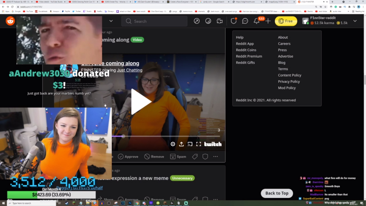Mark the Girl voice post as Spam
This screenshot has width=366, height=206.
click(x=178, y=157)
